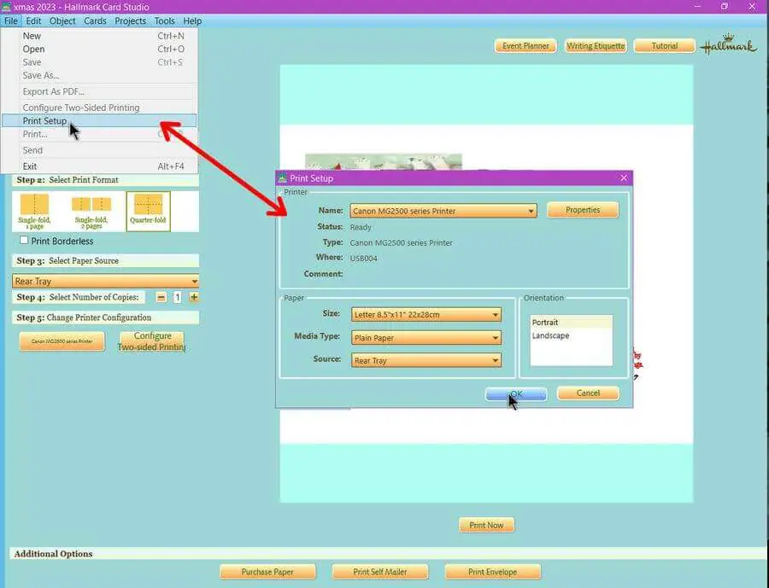
Task: Click the Ready status text
Action: click(361, 227)
